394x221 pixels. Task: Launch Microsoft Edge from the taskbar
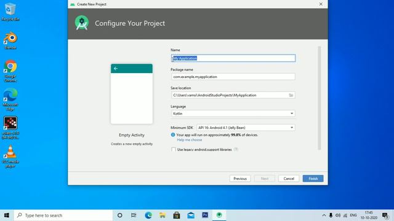tap(148, 215)
